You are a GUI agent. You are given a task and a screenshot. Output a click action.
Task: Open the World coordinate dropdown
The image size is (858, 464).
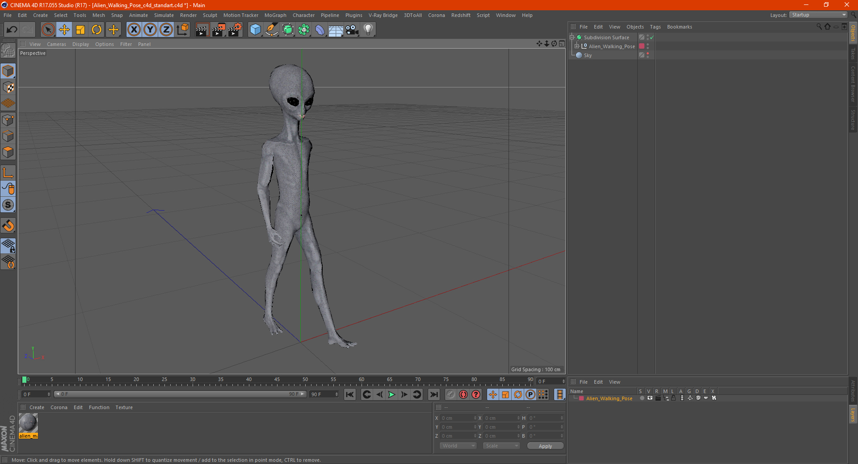(458, 446)
